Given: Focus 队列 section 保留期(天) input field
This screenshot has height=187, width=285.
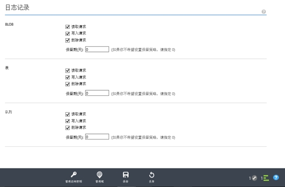Looking at the screenshot, I should tap(97, 137).
